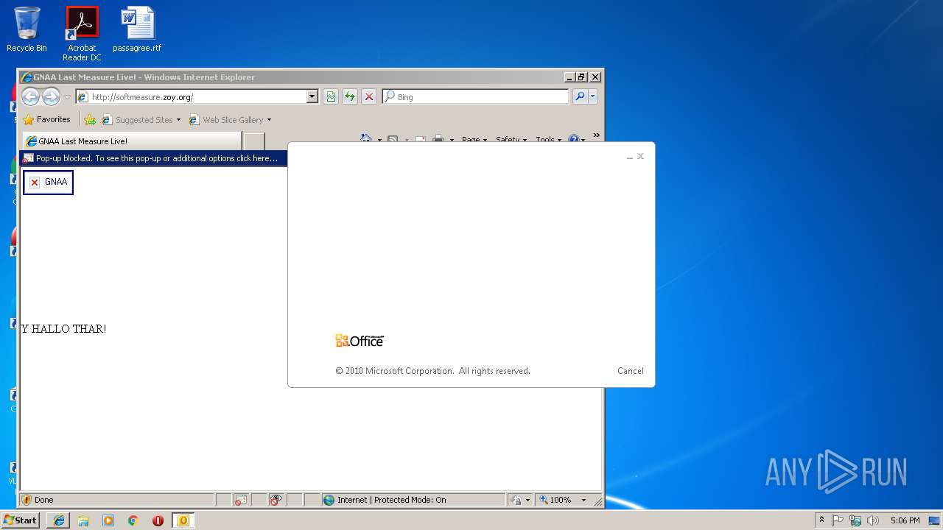Select Acrobat Reader DC desktop shortcut

click(x=82, y=33)
